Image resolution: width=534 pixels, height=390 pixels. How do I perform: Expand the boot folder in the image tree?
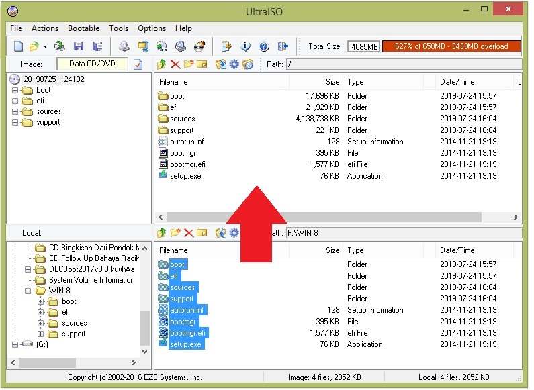coord(15,90)
